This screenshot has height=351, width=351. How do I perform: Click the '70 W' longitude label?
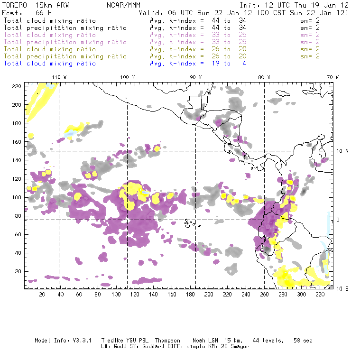pos(333,77)
